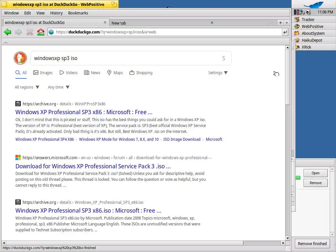Add a new tab with plus button
The width and height of the screenshot is (336, 252).
pos(281,23)
